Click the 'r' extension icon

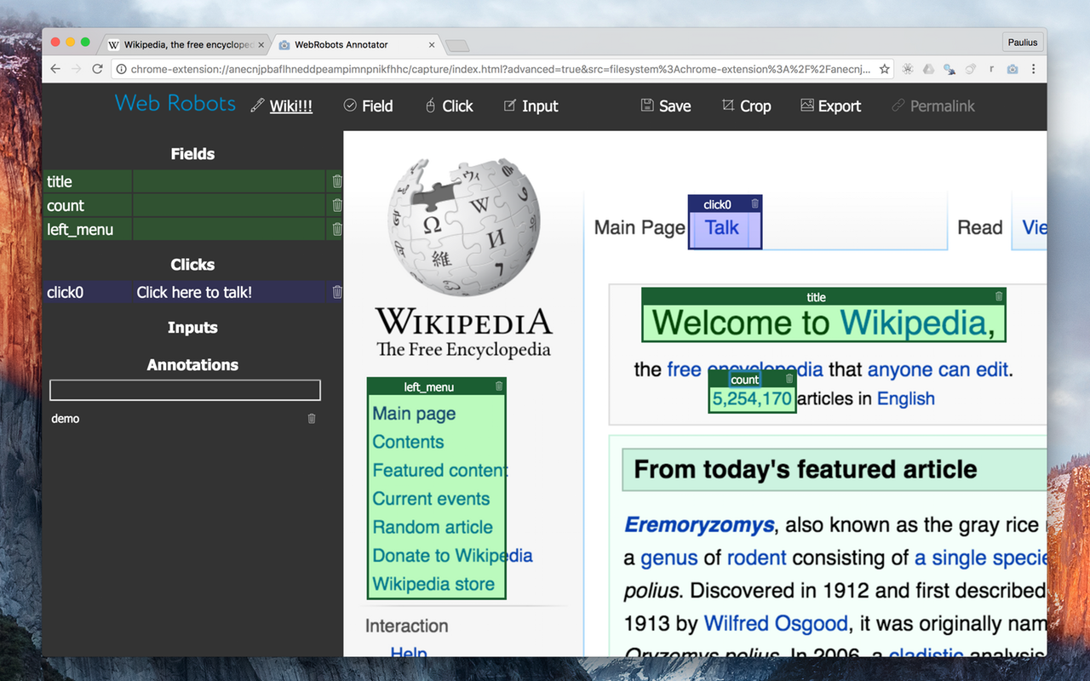991,69
